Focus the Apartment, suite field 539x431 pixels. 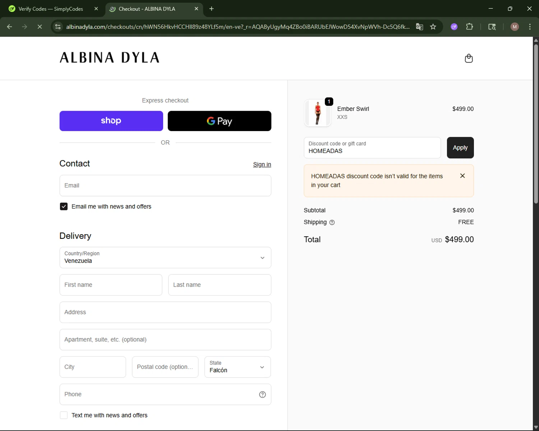[165, 339]
